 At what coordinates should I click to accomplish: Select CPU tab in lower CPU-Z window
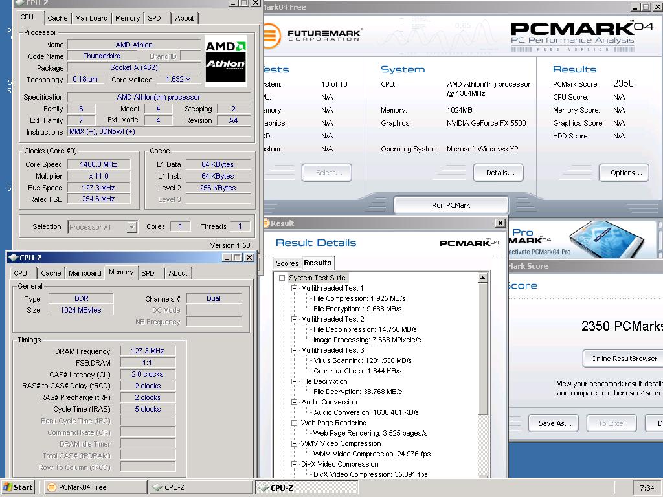[x=20, y=273]
